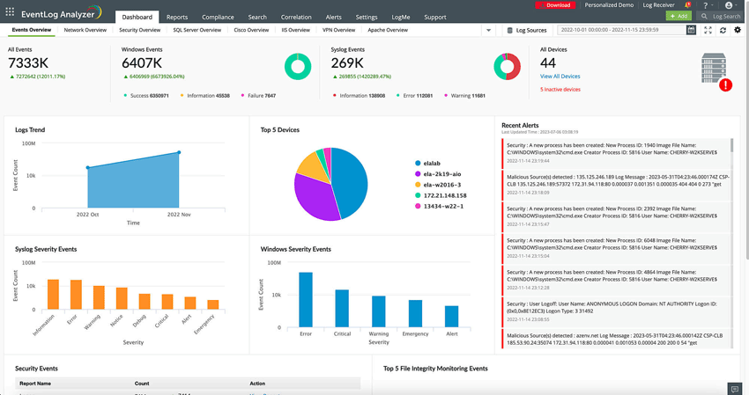This screenshot has height=395, width=749.
Task: Open the Security Overview tab
Action: [139, 30]
